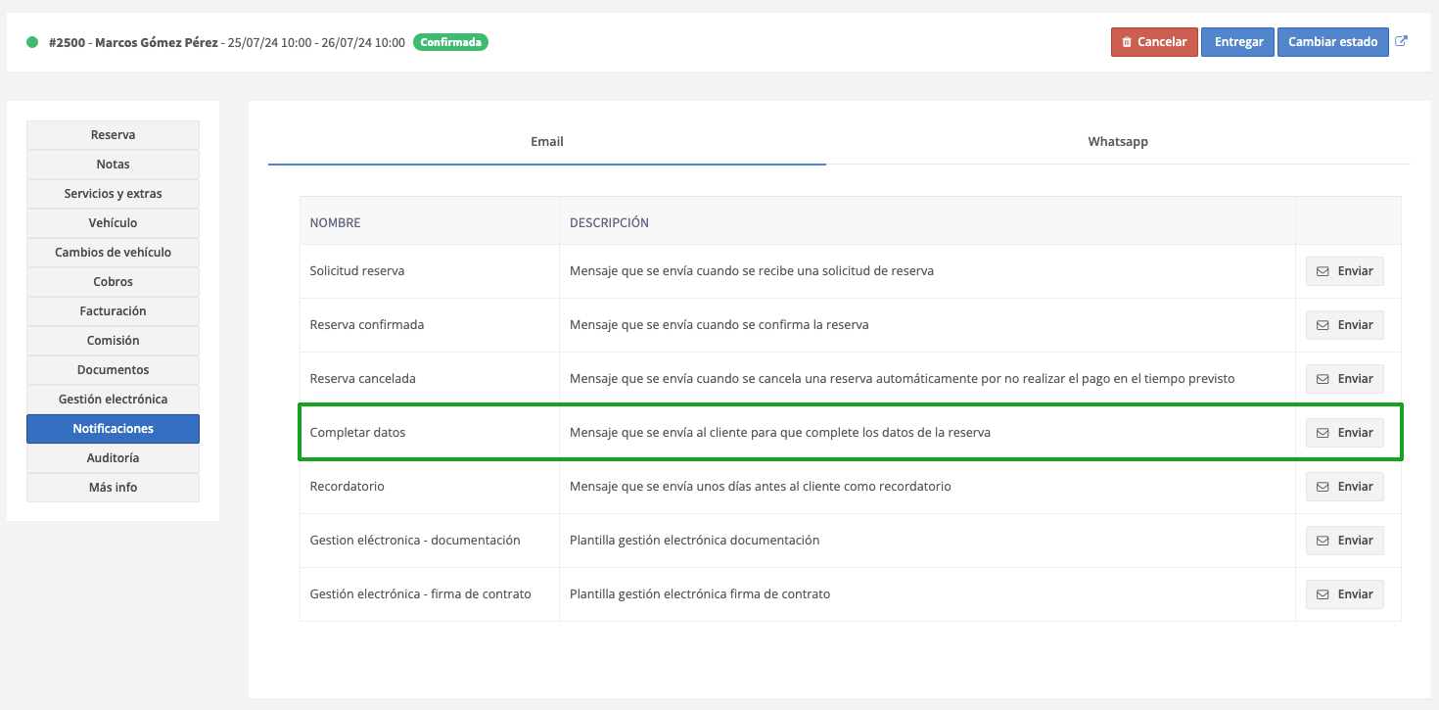Screen dimensions: 1439x710
Task: Open the Notas section
Action: pyautogui.click(x=113, y=165)
